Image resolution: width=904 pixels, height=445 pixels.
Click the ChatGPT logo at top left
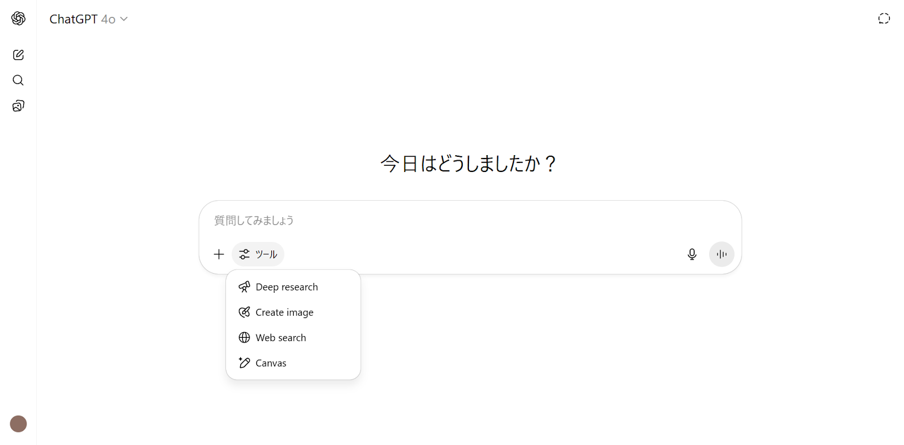(x=18, y=18)
